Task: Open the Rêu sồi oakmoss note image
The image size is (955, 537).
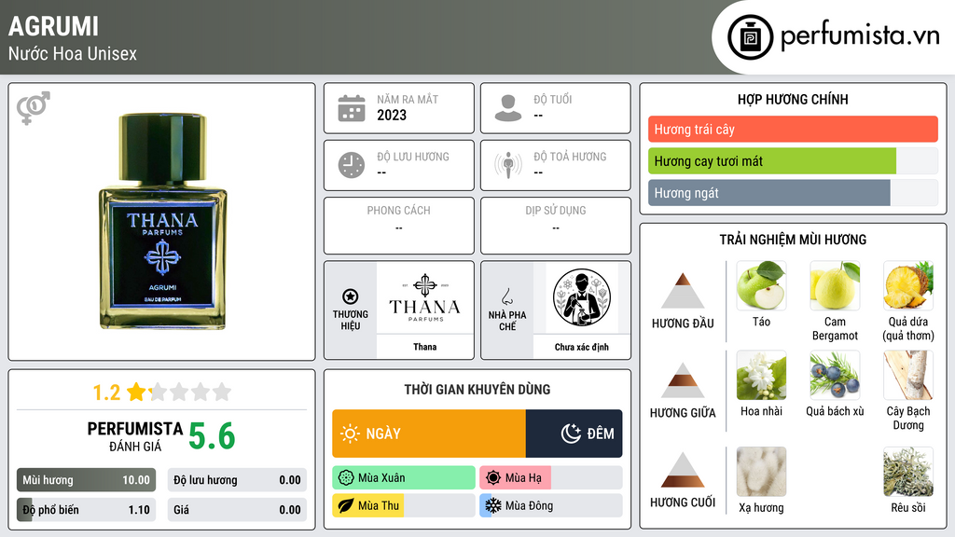Action: [908, 471]
